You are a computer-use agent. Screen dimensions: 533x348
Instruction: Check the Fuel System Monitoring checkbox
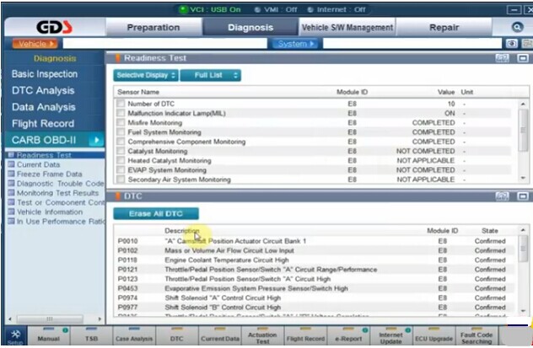point(121,132)
